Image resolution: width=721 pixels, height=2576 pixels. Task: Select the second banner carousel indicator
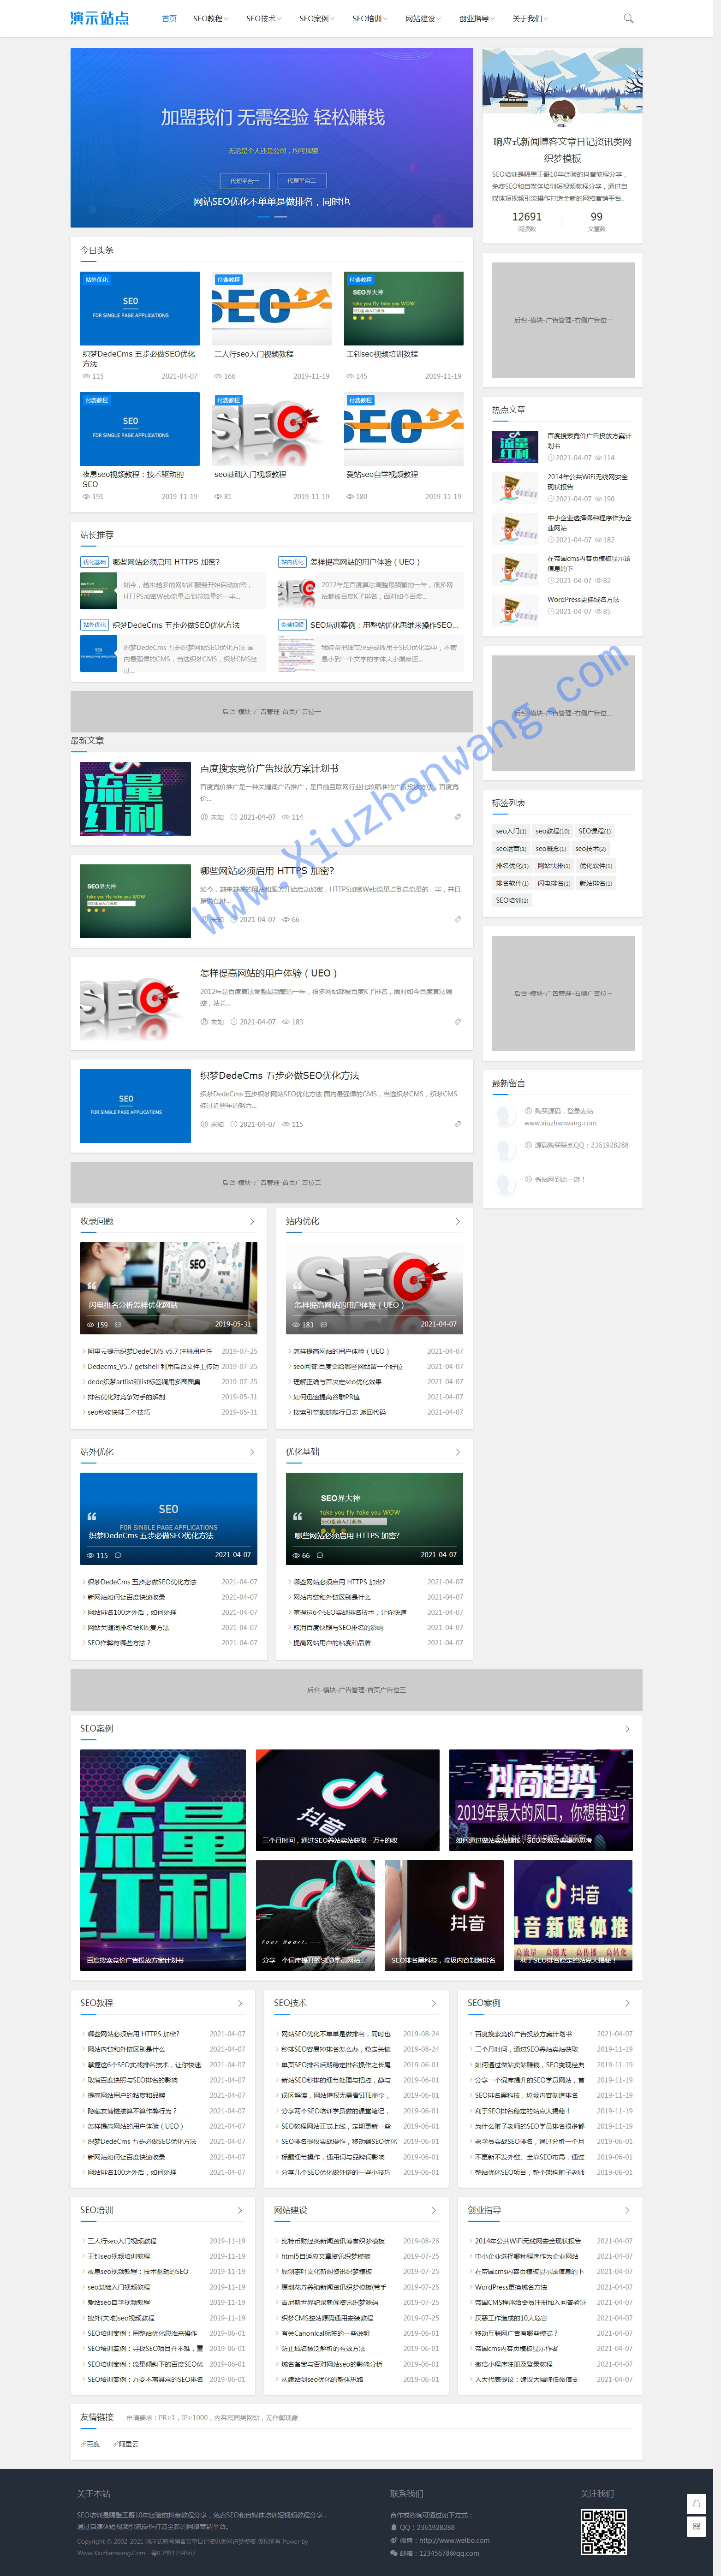click(280, 216)
